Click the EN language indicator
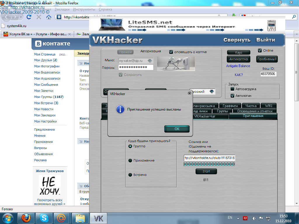Screen dimensions: 299x224 tap(230, 218)
